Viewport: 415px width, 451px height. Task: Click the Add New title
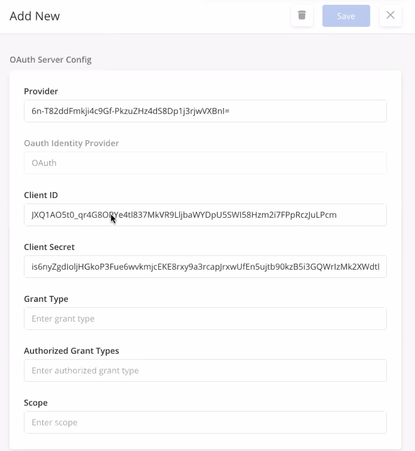click(35, 16)
